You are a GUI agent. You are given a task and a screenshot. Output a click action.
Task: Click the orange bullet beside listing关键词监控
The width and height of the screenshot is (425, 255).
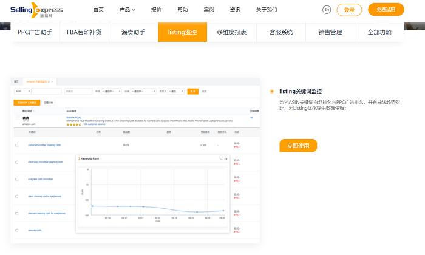(x=272, y=91)
